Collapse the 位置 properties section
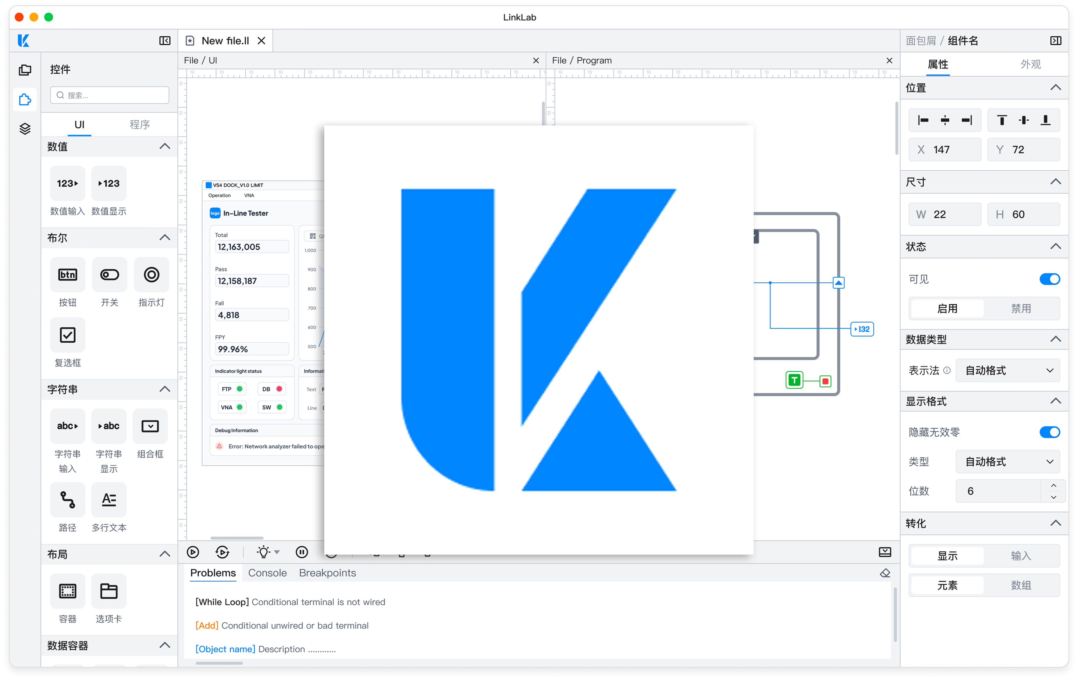Screen dimensions: 1078x680 point(1056,88)
